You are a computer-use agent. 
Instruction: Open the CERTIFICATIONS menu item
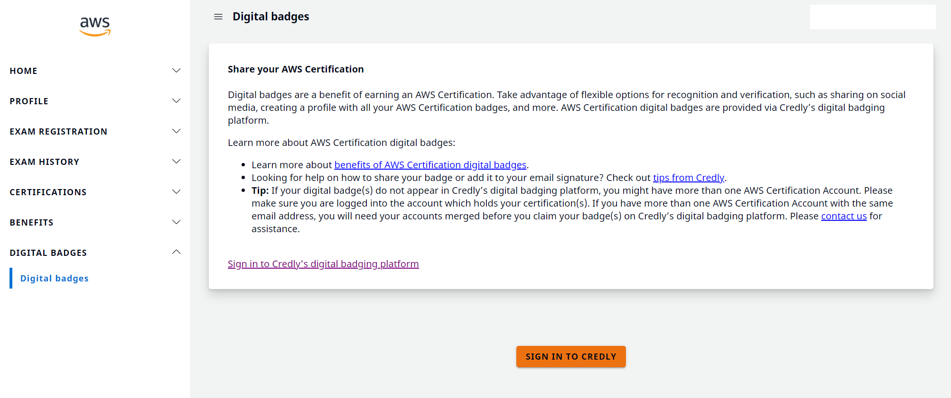pyautogui.click(x=48, y=192)
